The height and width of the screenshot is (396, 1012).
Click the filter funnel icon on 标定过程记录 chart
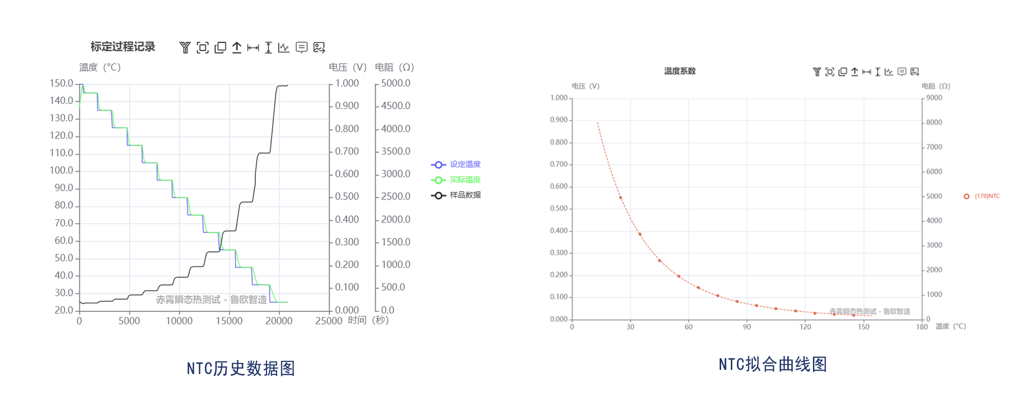tap(185, 48)
